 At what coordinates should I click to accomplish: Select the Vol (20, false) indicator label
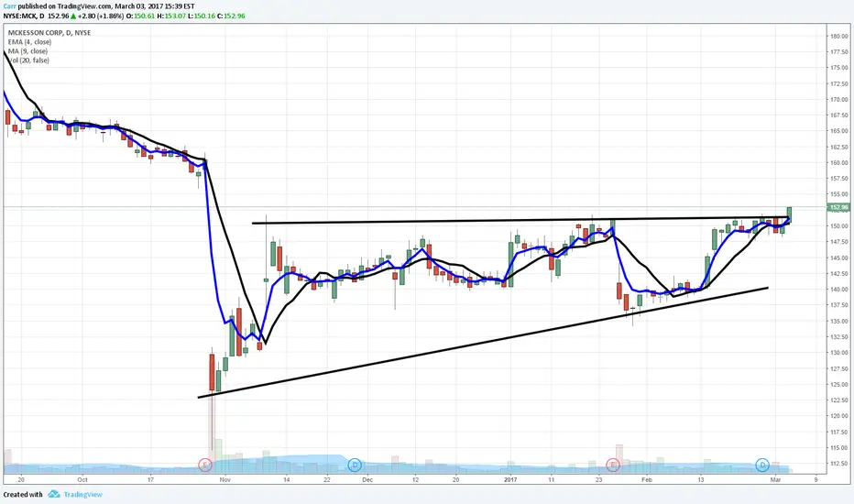[29, 60]
